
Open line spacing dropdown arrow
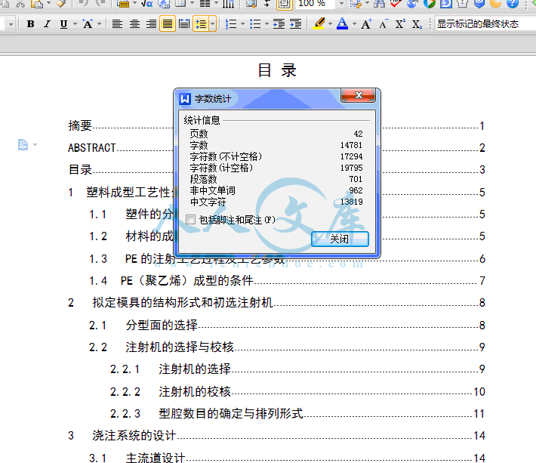coord(213,24)
